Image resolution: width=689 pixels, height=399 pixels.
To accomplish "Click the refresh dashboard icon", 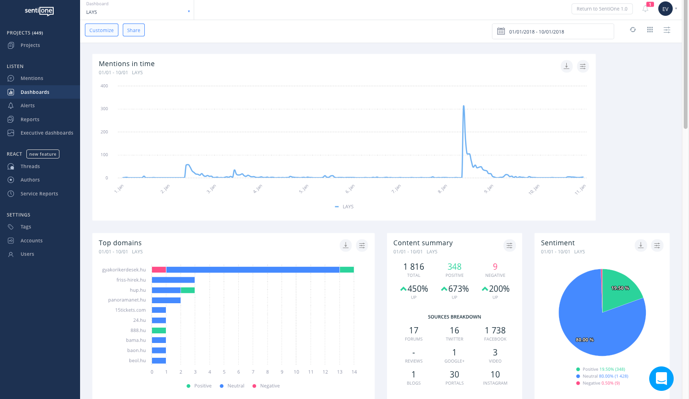I will [x=633, y=30].
